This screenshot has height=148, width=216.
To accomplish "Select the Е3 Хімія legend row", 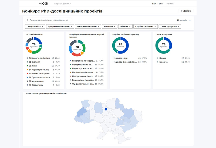I will [x=43, y=66].
